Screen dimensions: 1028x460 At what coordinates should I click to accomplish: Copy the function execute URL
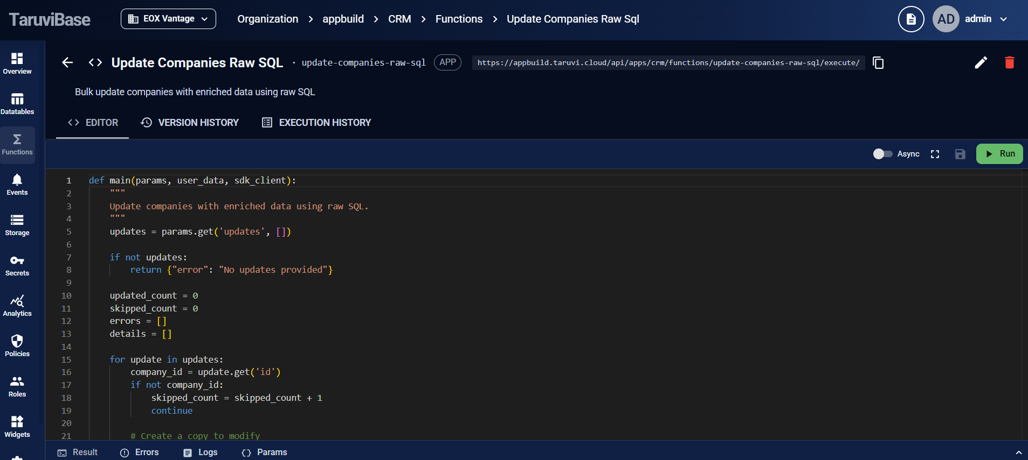[878, 63]
